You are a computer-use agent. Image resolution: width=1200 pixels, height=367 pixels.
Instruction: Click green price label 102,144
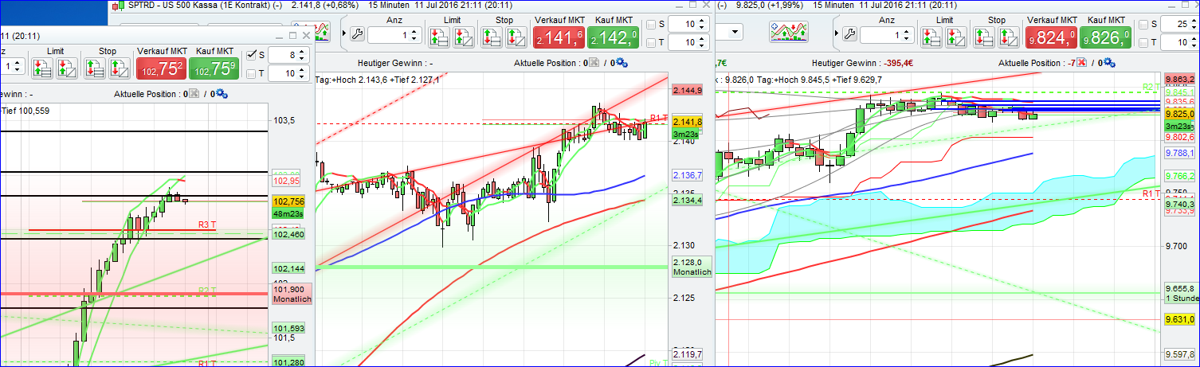point(288,268)
